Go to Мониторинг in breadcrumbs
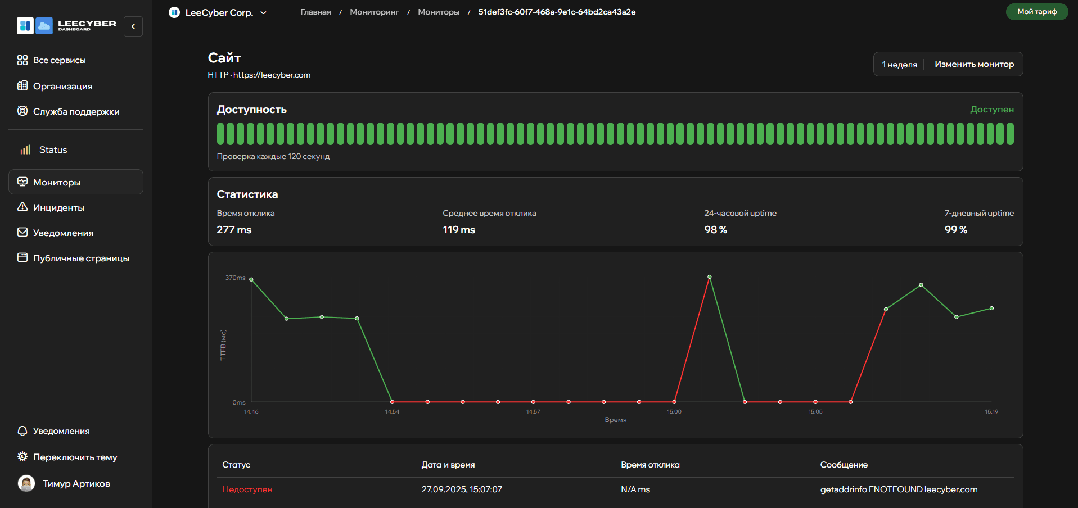 pyautogui.click(x=374, y=12)
